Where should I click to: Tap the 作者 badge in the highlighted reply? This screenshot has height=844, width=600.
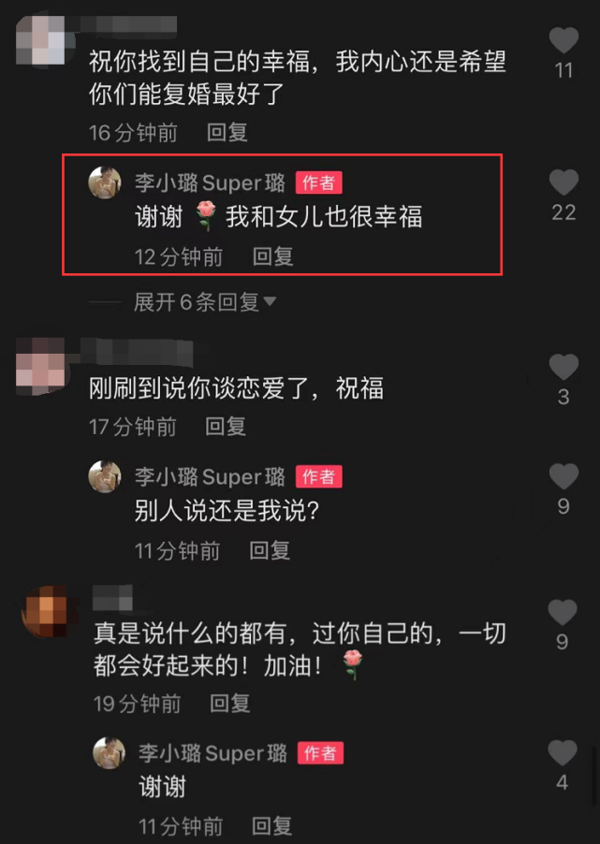pyautogui.click(x=319, y=183)
